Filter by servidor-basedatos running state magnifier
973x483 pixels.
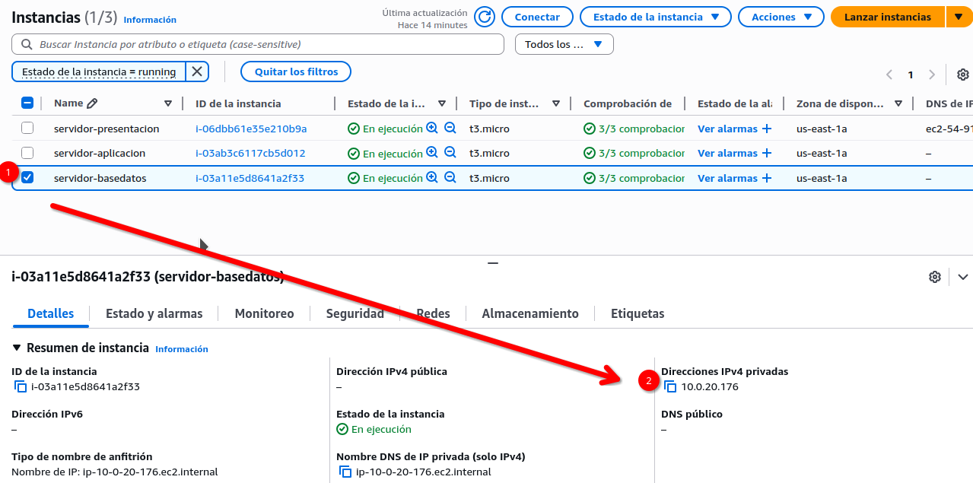(x=432, y=177)
